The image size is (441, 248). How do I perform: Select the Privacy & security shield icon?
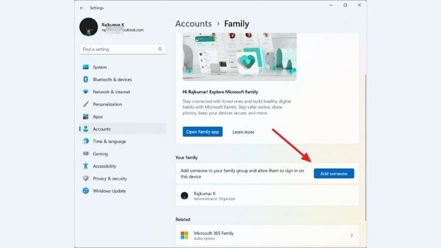tap(86, 178)
